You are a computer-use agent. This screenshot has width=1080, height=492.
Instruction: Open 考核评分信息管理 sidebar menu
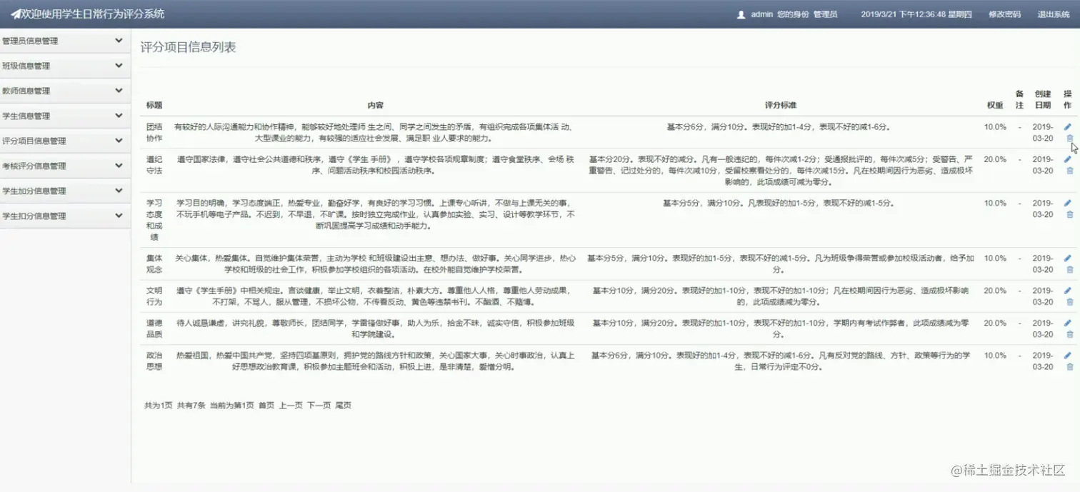65,166
